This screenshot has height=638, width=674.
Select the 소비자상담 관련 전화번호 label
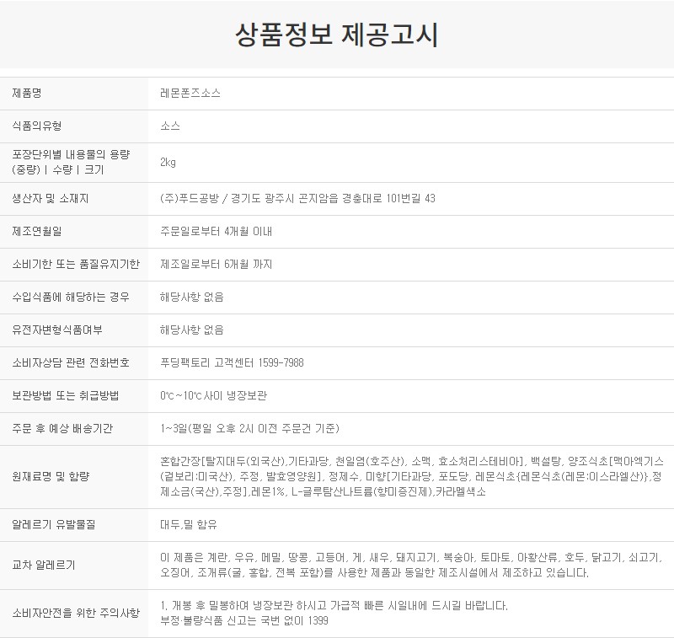71,363
